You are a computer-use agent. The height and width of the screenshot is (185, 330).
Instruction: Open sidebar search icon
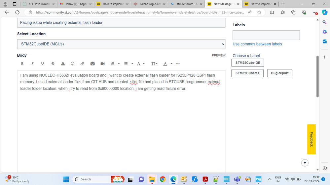[x=324, y=22]
